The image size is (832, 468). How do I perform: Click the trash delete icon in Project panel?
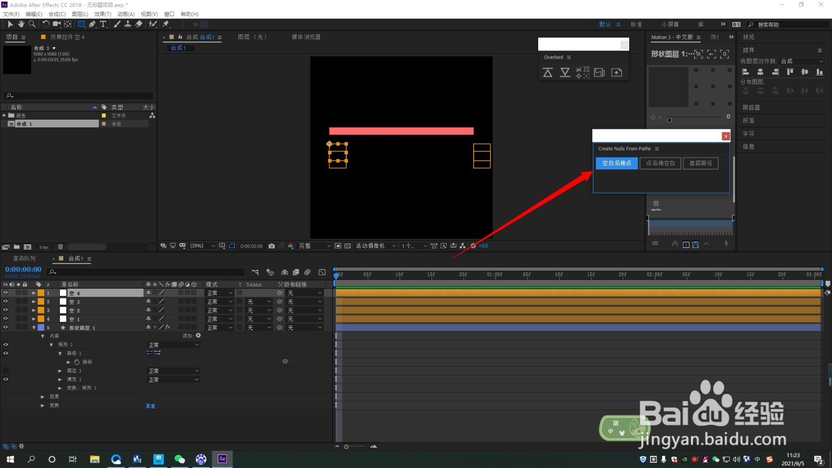pyautogui.click(x=60, y=247)
